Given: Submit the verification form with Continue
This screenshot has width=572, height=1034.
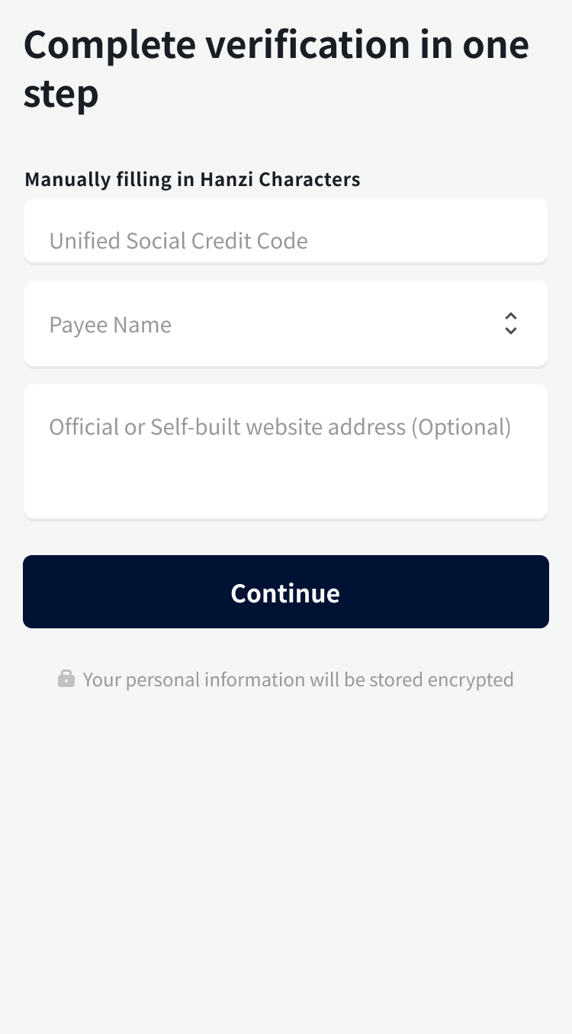Looking at the screenshot, I should coord(286,592).
